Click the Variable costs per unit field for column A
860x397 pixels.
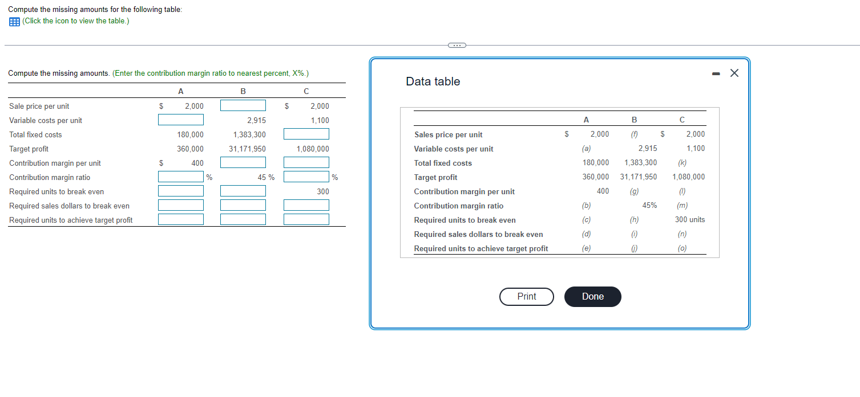(x=180, y=119)
